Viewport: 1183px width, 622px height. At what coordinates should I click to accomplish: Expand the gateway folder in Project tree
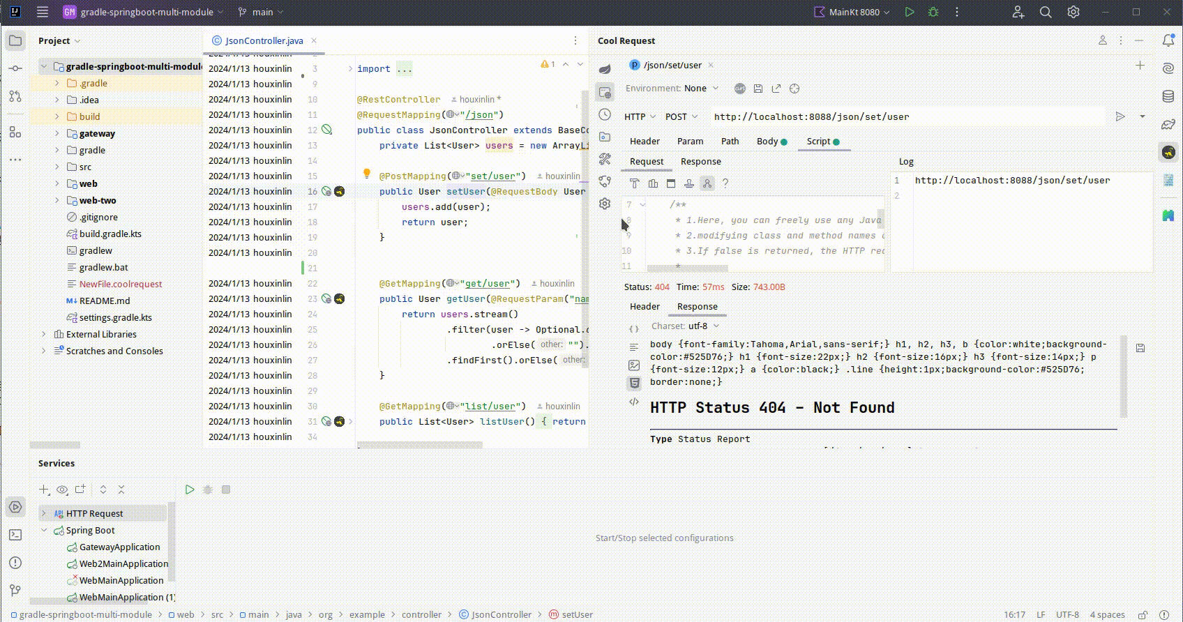pos(57,133)
